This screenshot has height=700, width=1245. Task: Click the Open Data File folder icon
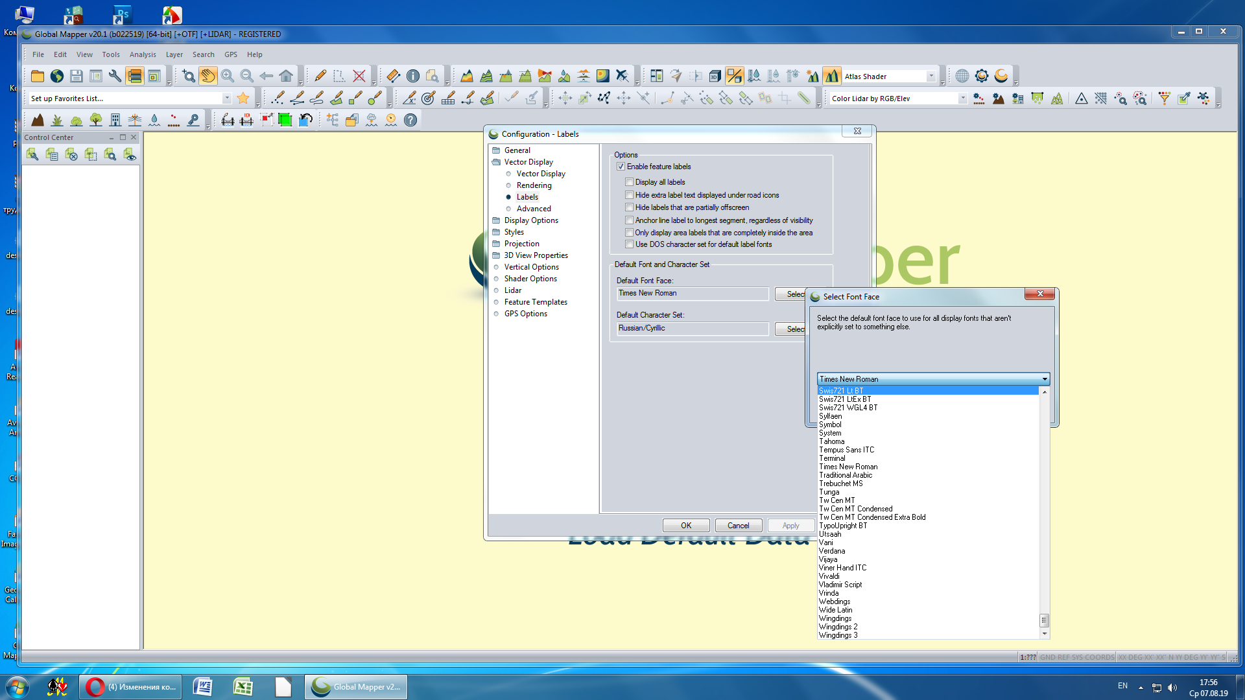(38, 76)
